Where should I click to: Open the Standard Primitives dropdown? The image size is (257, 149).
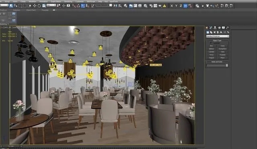coord(218,36)
